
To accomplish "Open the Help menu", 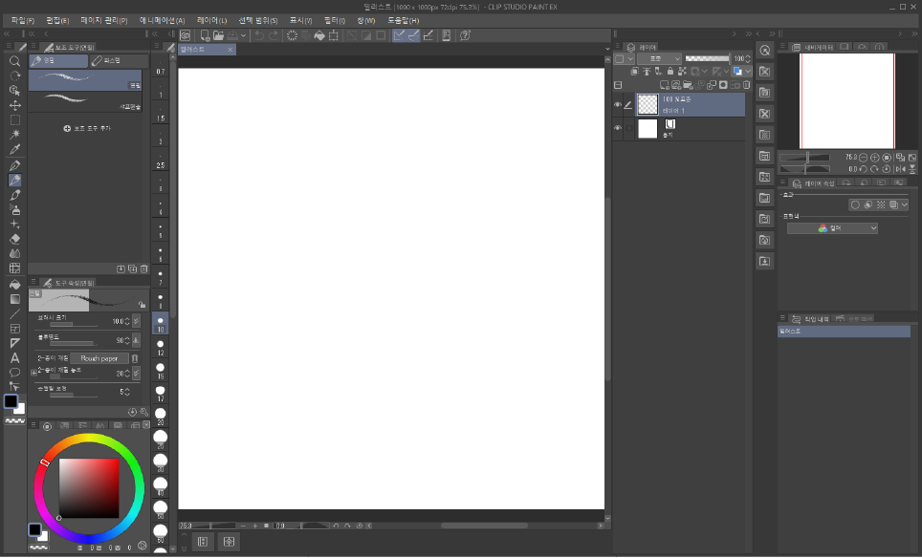I will [404, 21].
